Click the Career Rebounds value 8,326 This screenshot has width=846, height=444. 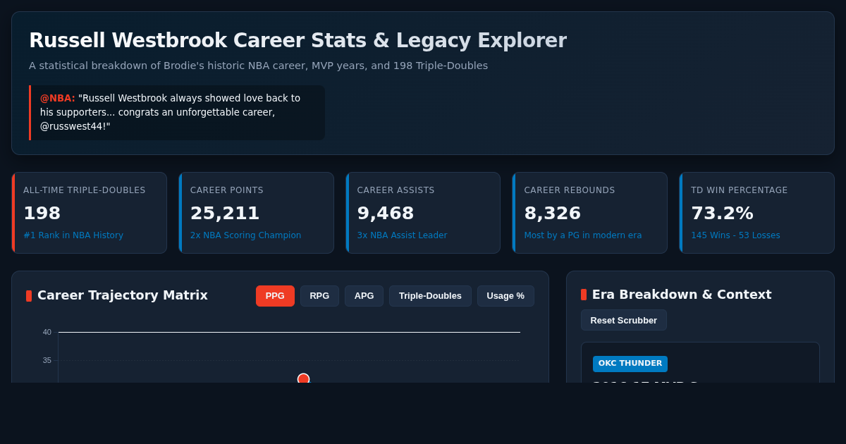(x=553, y=213)
